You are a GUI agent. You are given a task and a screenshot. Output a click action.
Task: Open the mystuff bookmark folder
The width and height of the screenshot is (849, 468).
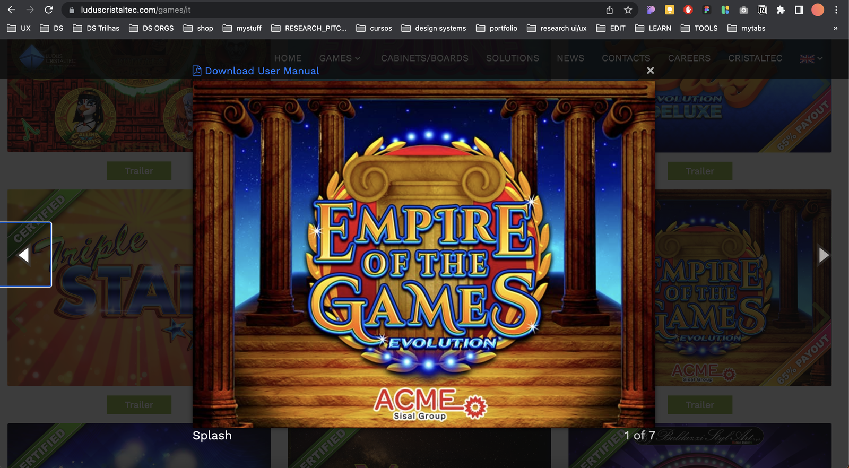click(242, 28)
